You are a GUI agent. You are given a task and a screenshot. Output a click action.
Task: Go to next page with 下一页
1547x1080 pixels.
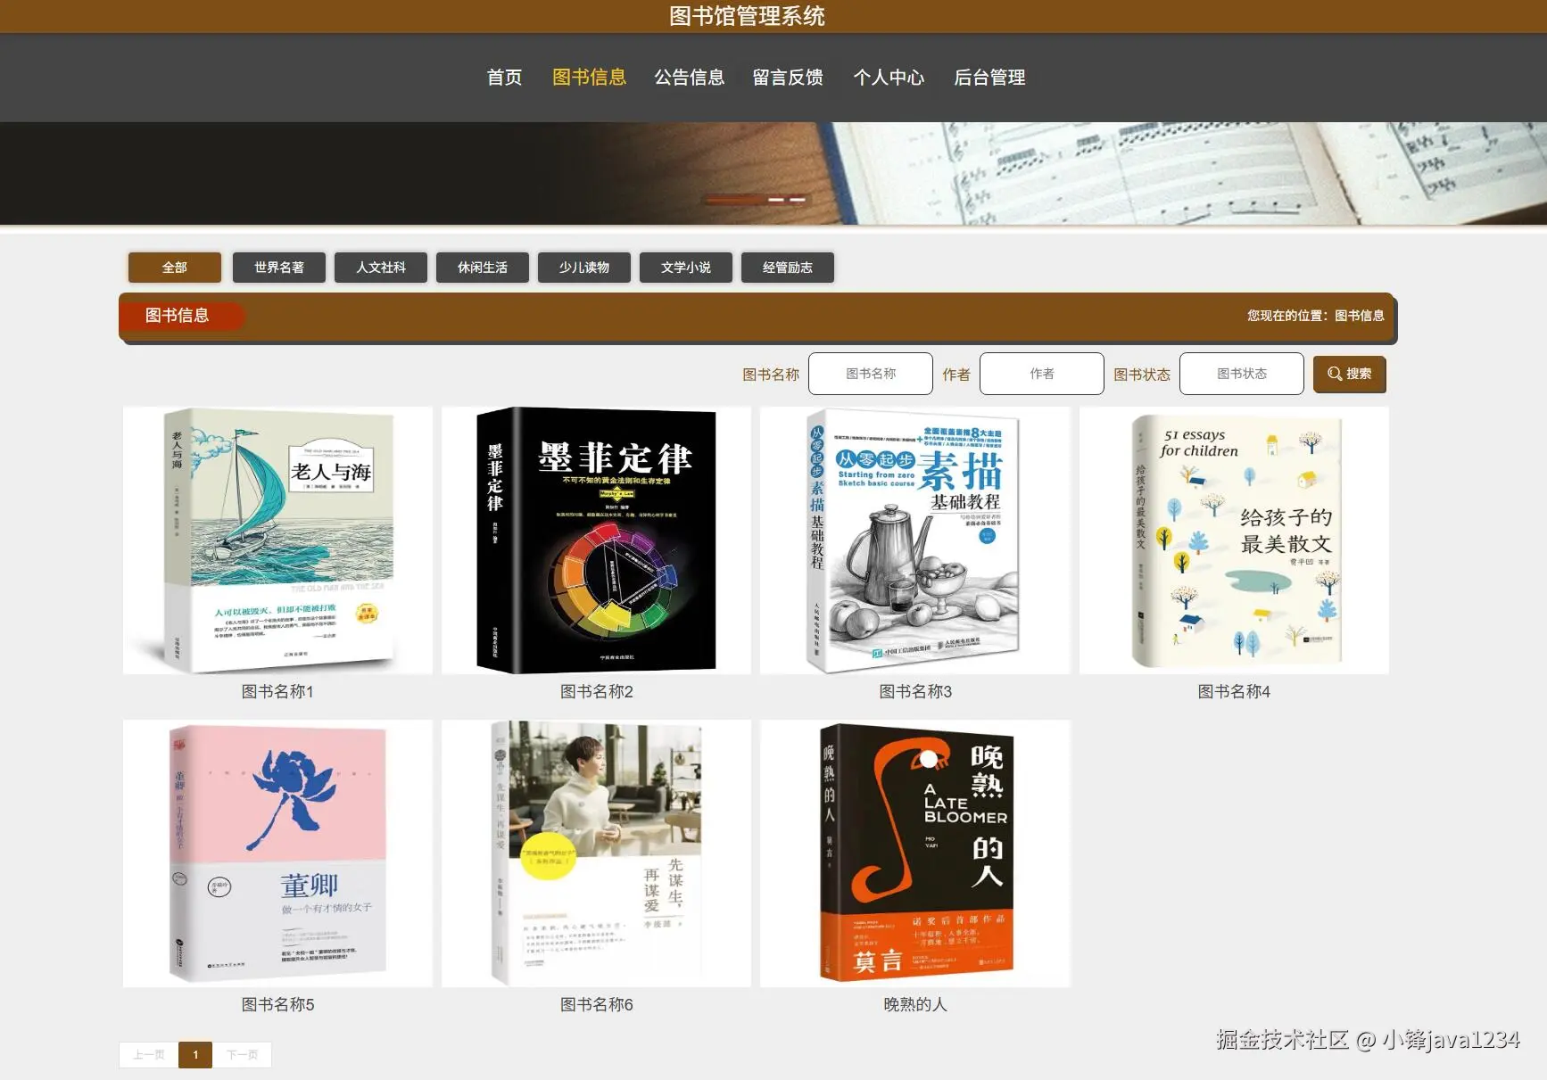(242, 1055)
